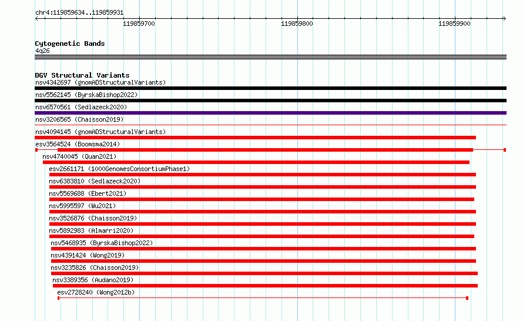Click label nsv6570561 (Sedlazeck2020)
523x321 pixels.
pyautogui.click(x=81, y=107)
